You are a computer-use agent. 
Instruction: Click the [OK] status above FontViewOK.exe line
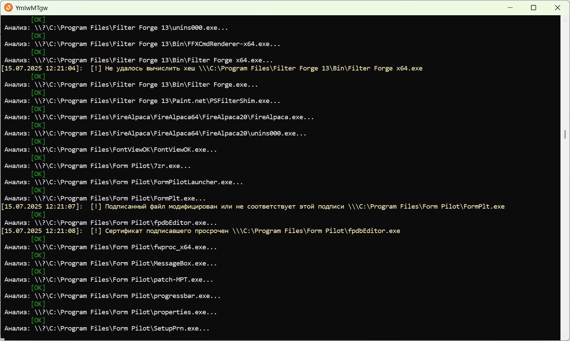[x=38, y=142]
